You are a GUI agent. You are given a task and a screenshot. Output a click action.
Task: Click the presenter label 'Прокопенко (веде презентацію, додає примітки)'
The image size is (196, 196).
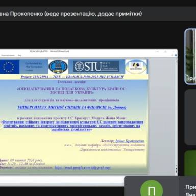tap(76, 14)
